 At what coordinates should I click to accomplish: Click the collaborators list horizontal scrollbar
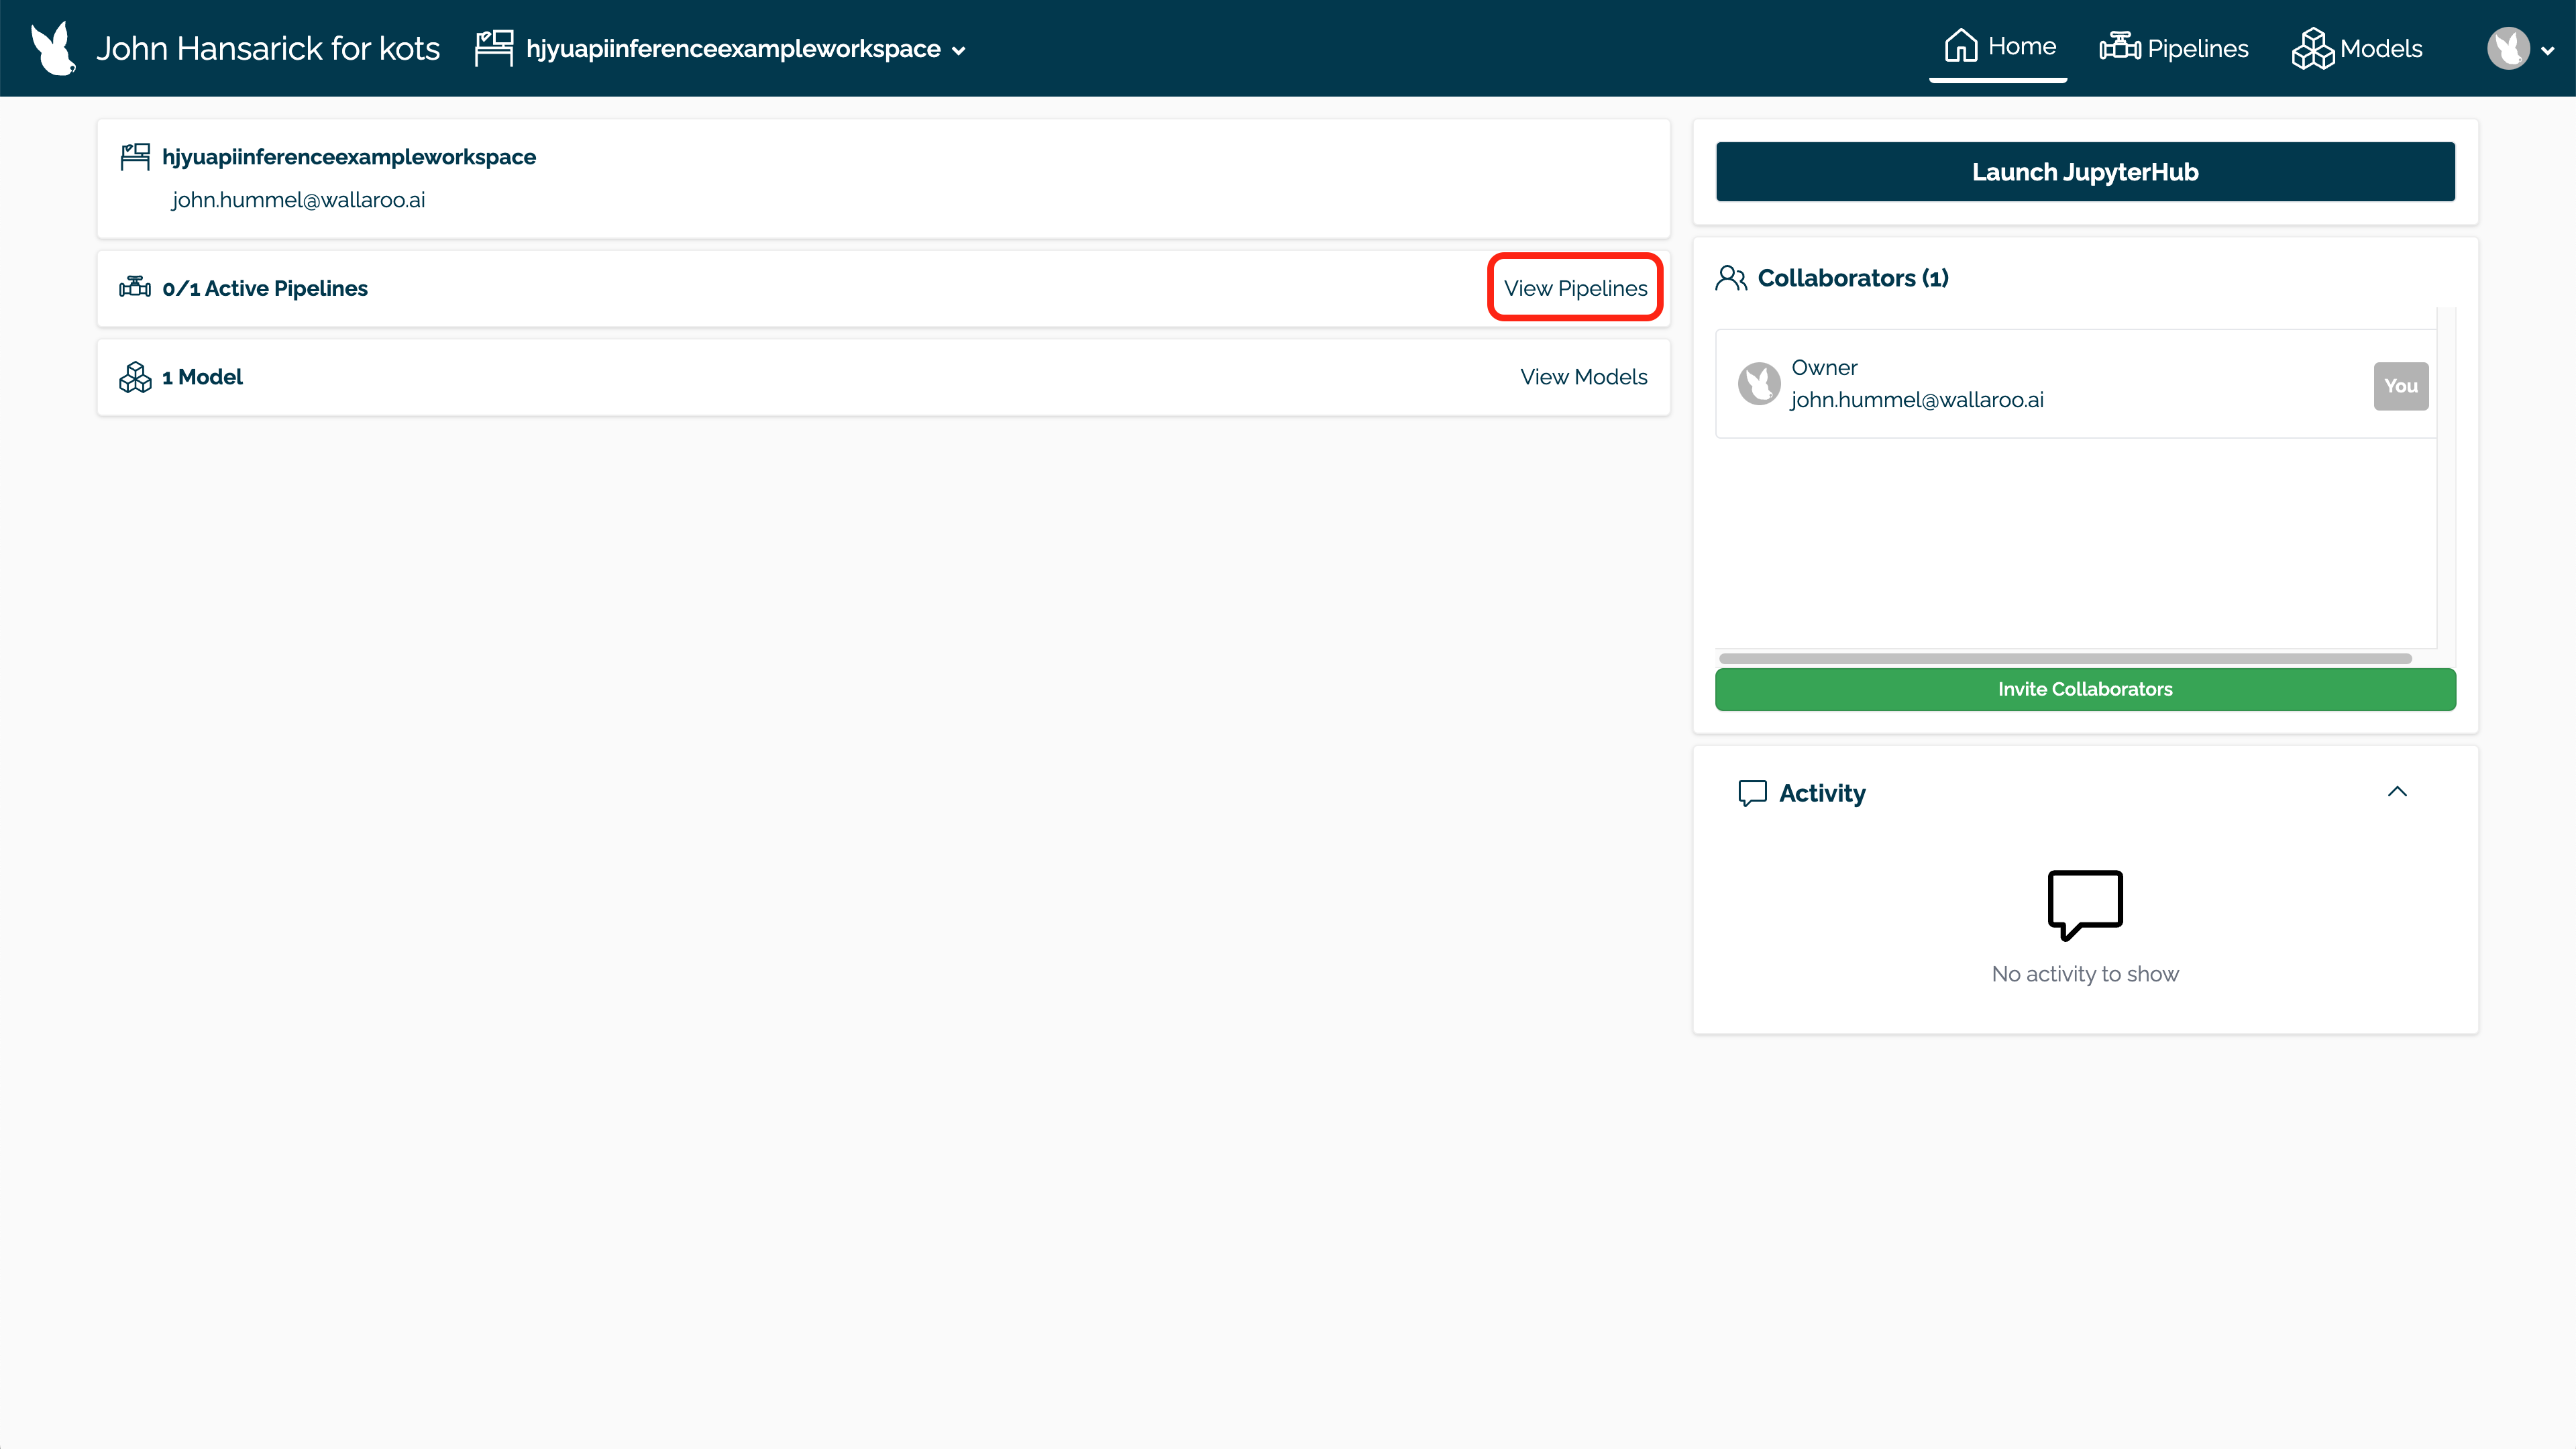click(x=2065, y=658)
